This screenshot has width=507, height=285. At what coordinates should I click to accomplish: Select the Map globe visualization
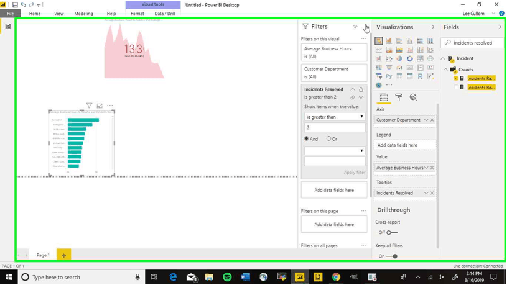click(430, 59)
